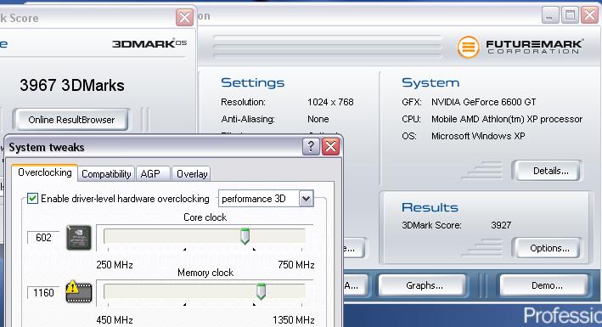Image resolution: width=602 pixels, height=327 pixels.
Task: Maximize the main 3DMark window
Action: coord(570,16)
